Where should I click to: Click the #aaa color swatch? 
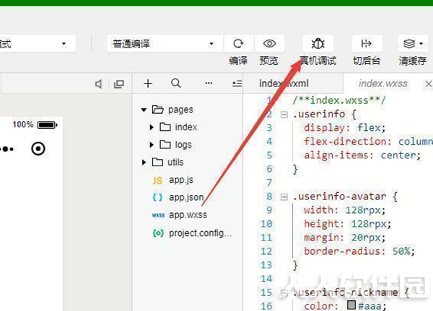(x=351, y=305)
